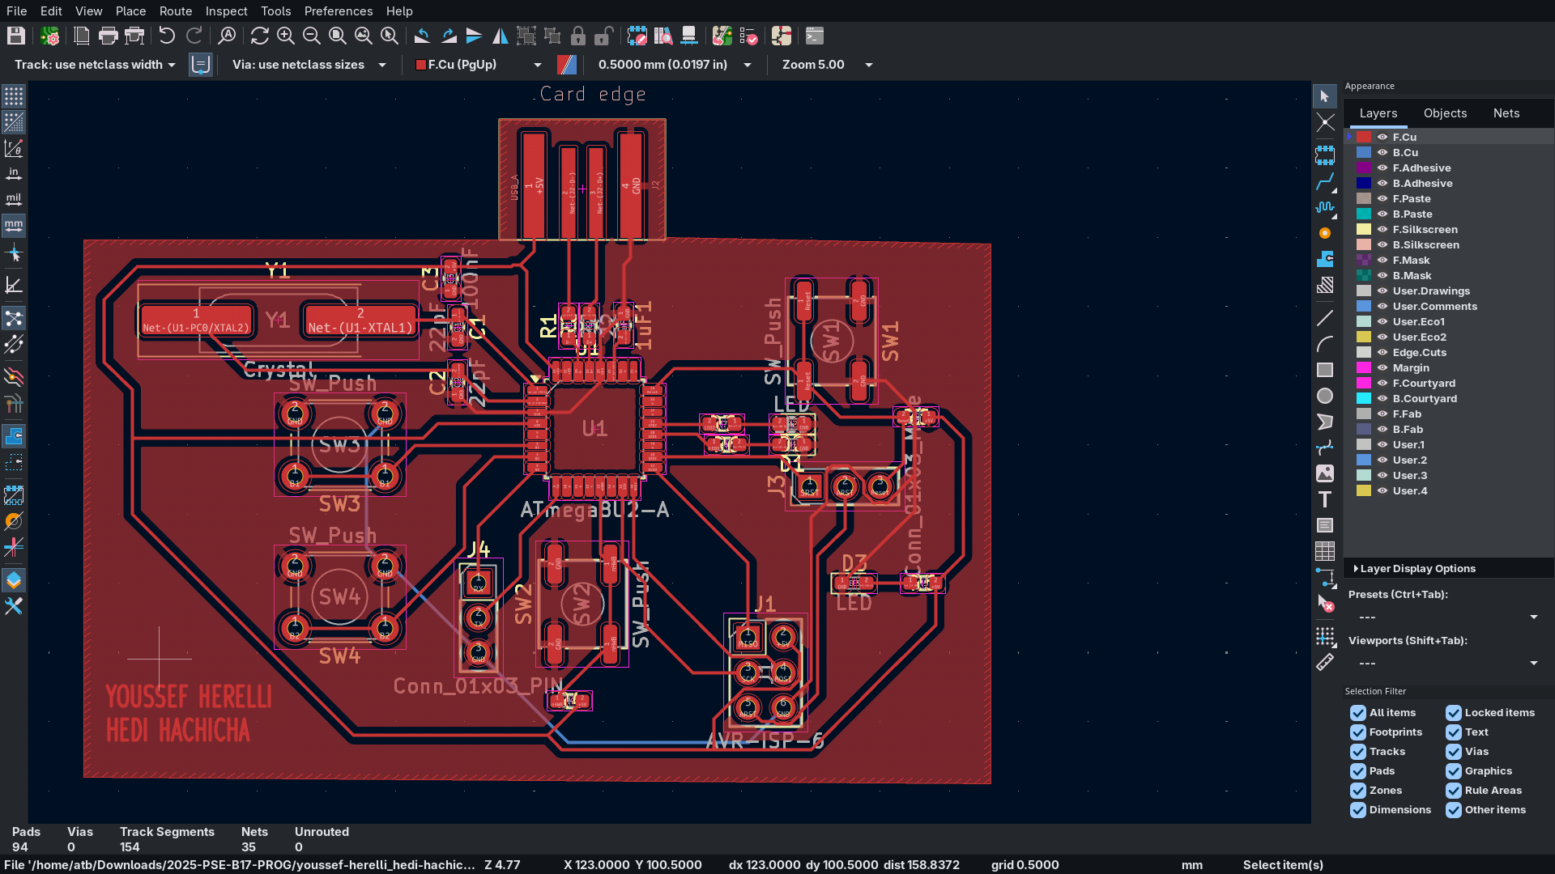Click the Save board icon

(16, 36)
